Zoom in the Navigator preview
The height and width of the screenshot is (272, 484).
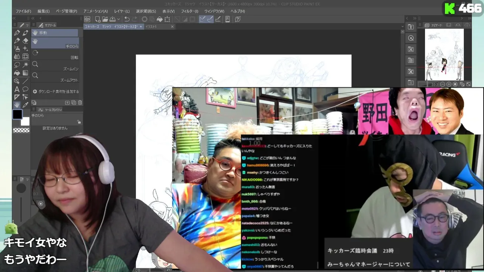pos(449,84)
